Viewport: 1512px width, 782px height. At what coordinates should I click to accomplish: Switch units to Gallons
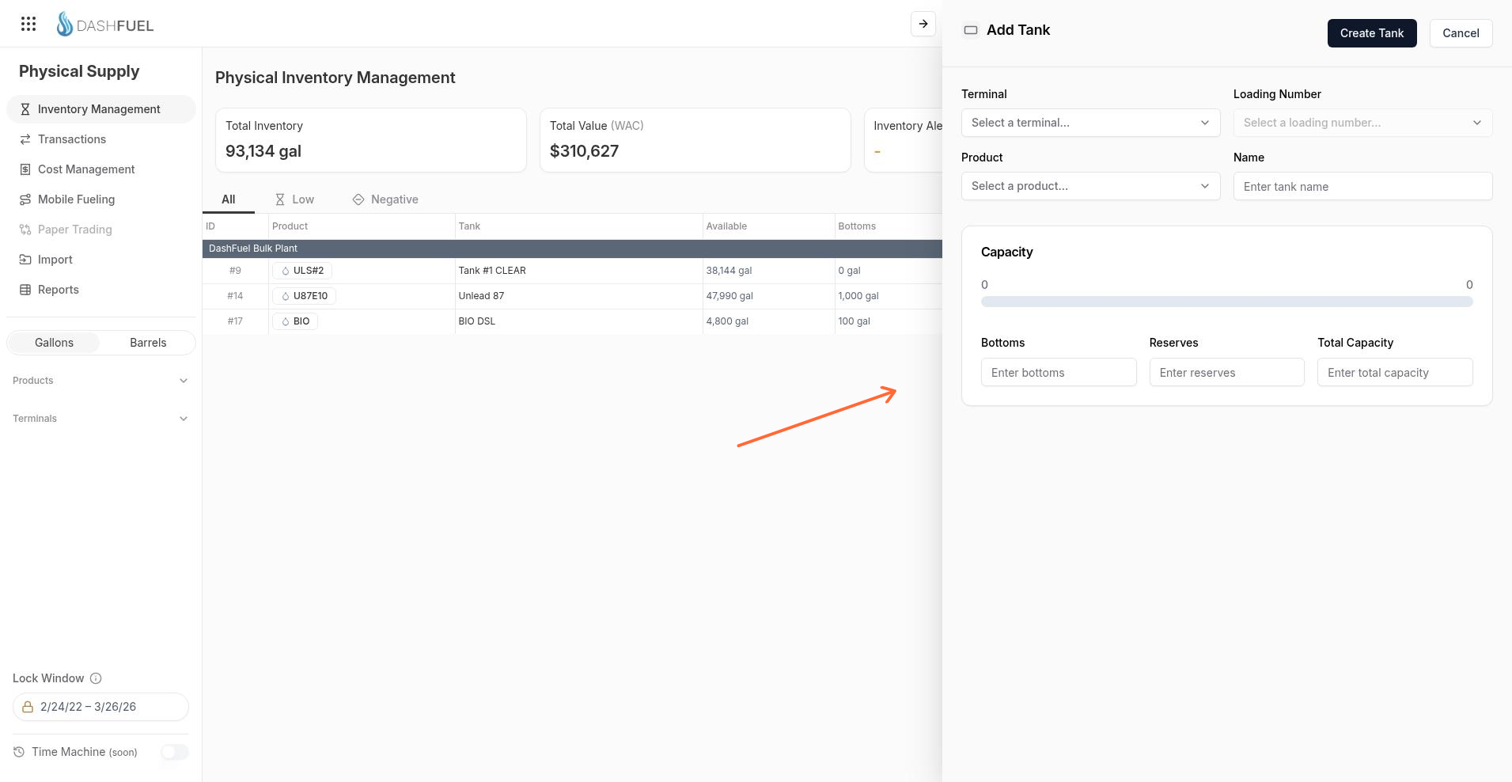[54, 343]
